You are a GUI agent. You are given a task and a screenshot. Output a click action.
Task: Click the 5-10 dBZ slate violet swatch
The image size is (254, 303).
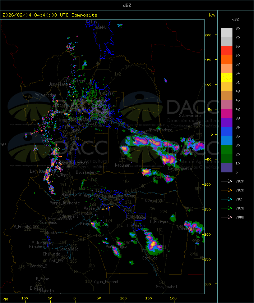pyautogui.click(x=227, y=168)
